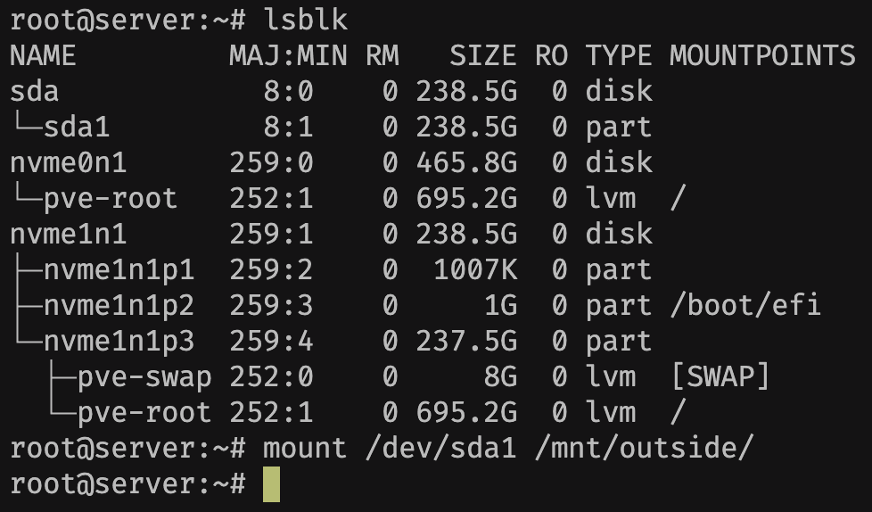Image resolution: width=872 pixels, height=512 pixels.
Task: Click the MOUNTPOINTS column header
Action: [762, 55]
